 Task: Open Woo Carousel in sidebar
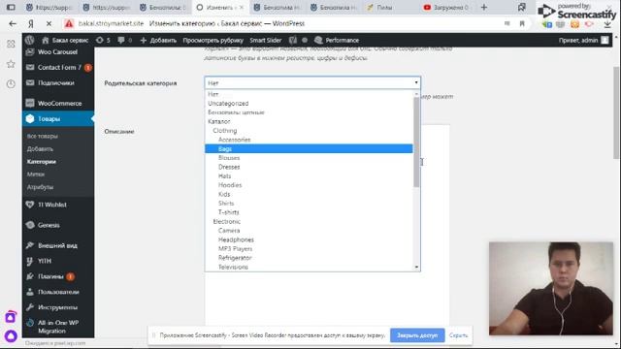[x=58, y=51]
